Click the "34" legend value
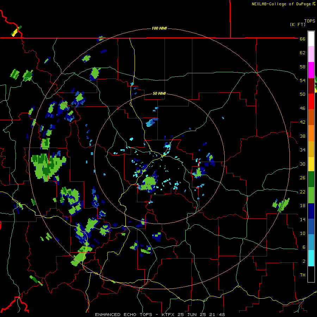317x317 pixels. (x=303, y=150)
